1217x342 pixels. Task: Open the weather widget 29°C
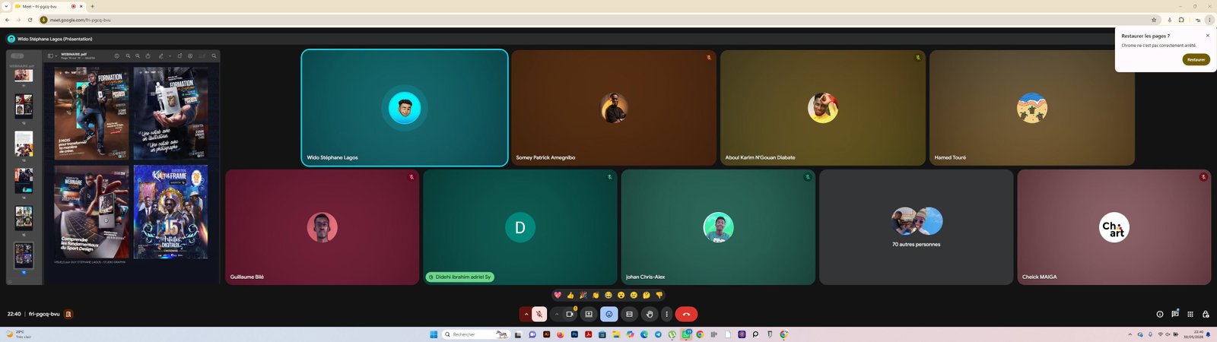(x=18, y=334)
